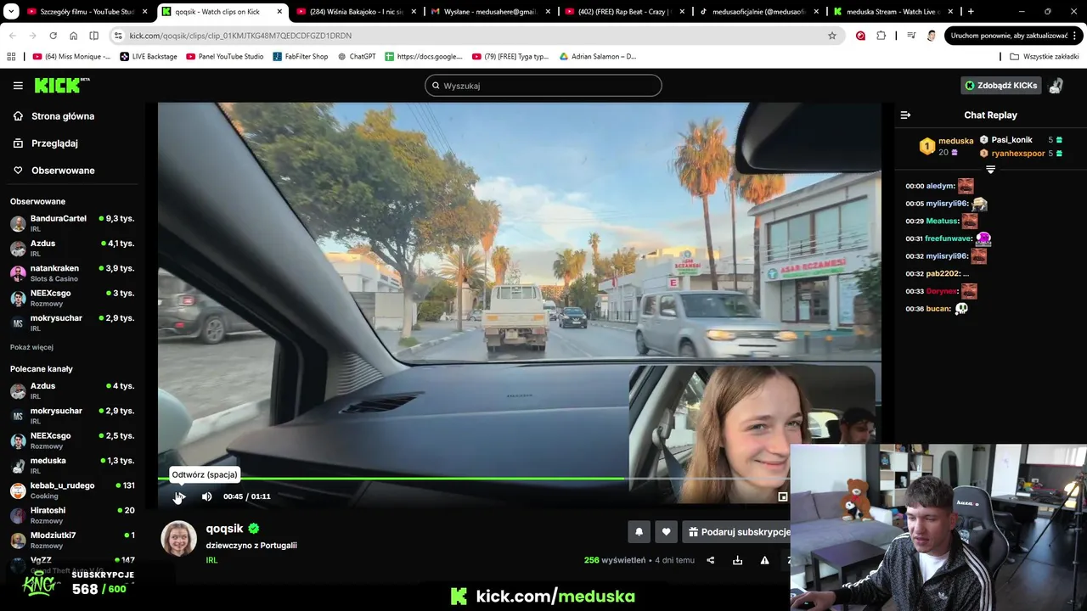Open natankraken followed channel
Image resolution: width=1087 pixels, height=611 pixels.
(x=72, y=273)
